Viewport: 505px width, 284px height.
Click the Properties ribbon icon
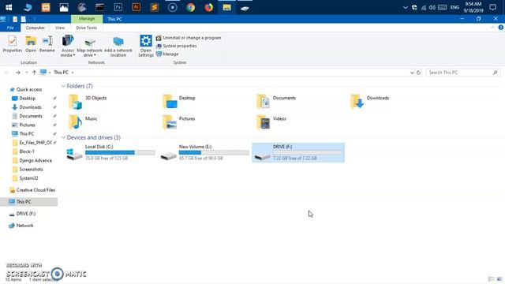pyautogui.click(x=13, y=44)
